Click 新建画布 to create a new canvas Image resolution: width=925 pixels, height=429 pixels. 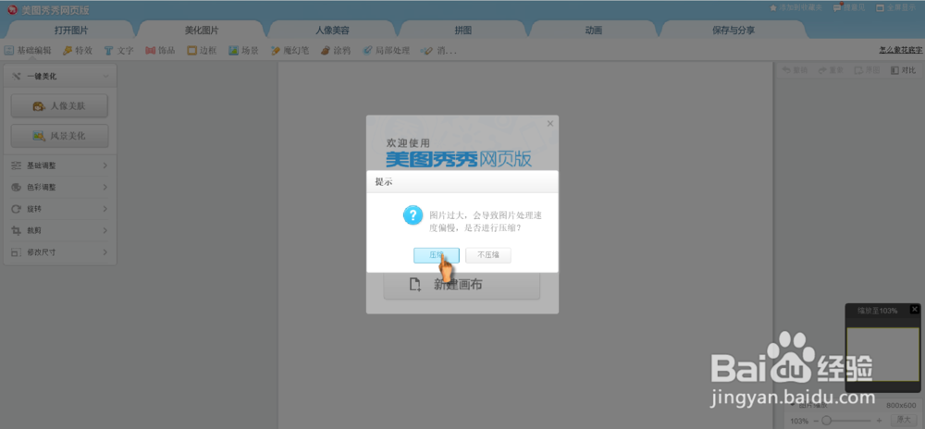[x=462, y=285]
